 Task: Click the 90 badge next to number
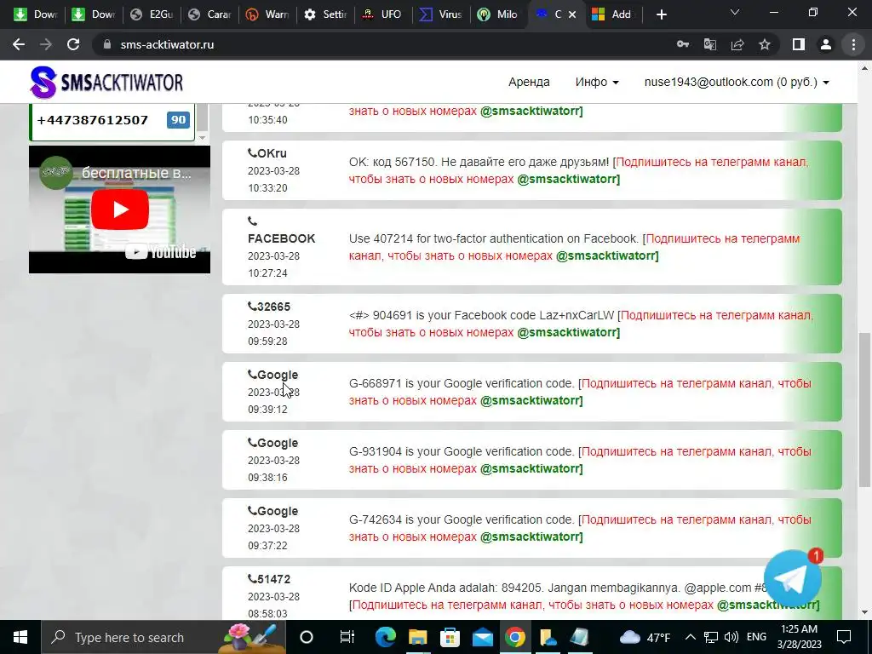179,120
